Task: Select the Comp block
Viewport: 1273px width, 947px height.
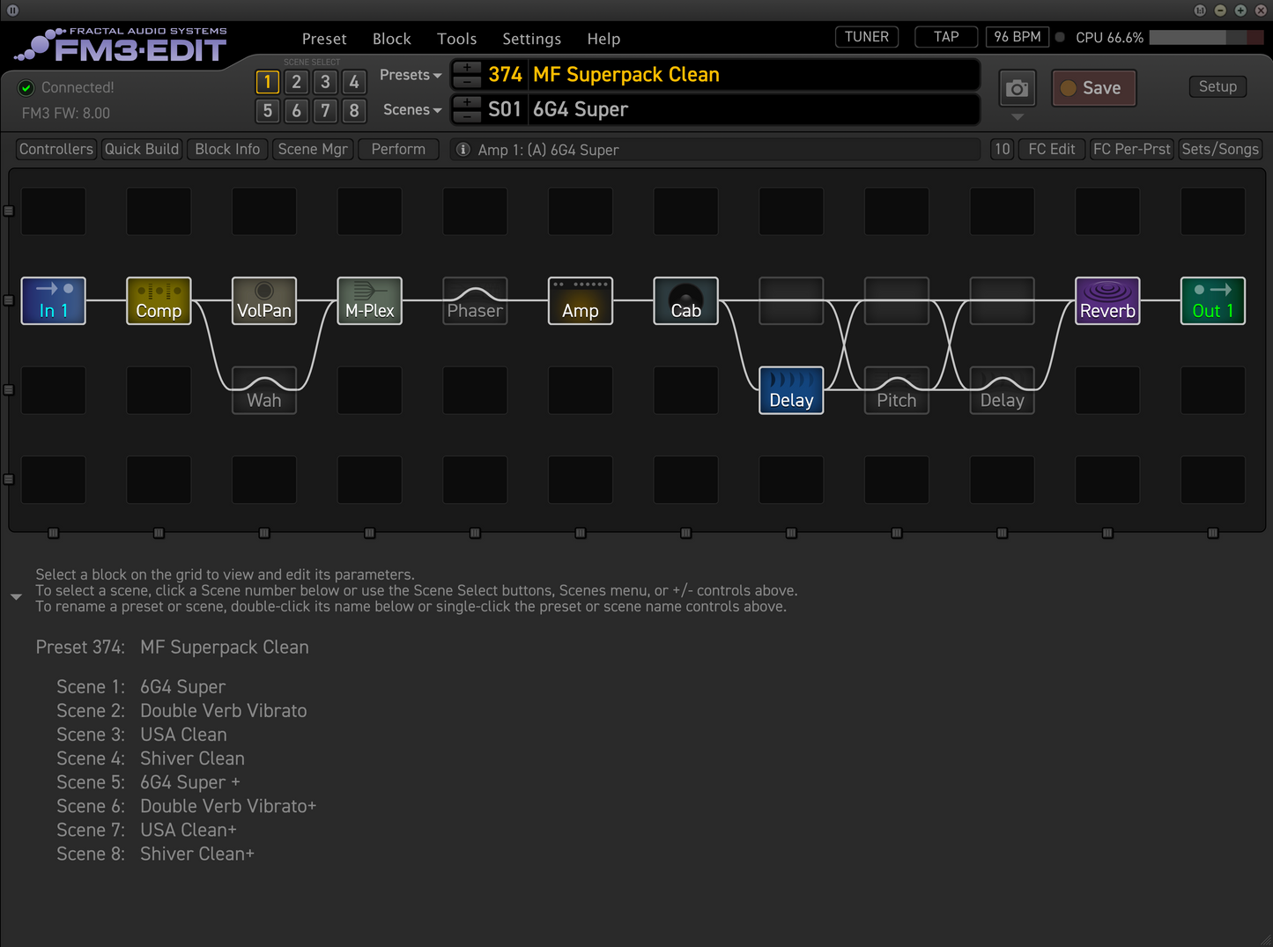Action: tap(159, 300)
